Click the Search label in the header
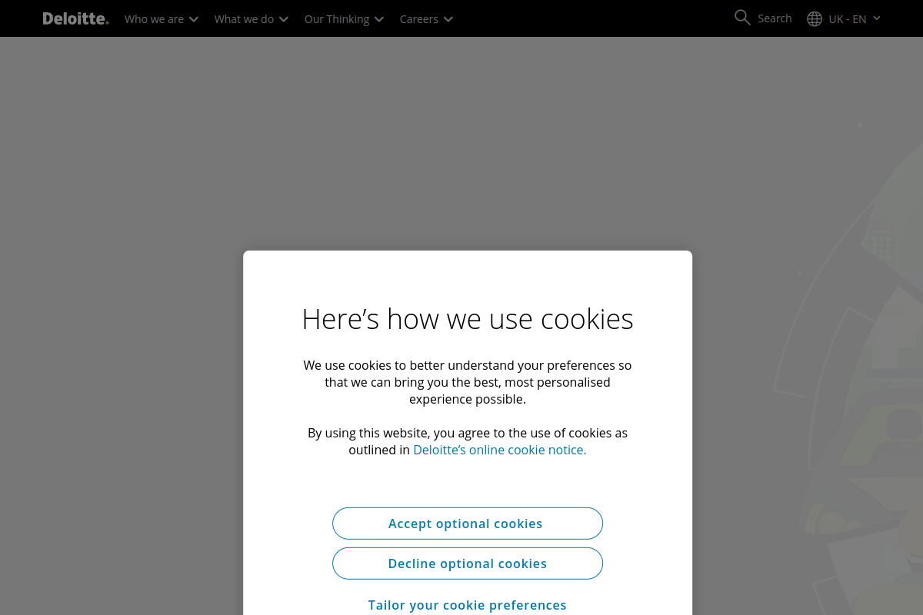Screen dimensions: 923x615 coord(775,18)
